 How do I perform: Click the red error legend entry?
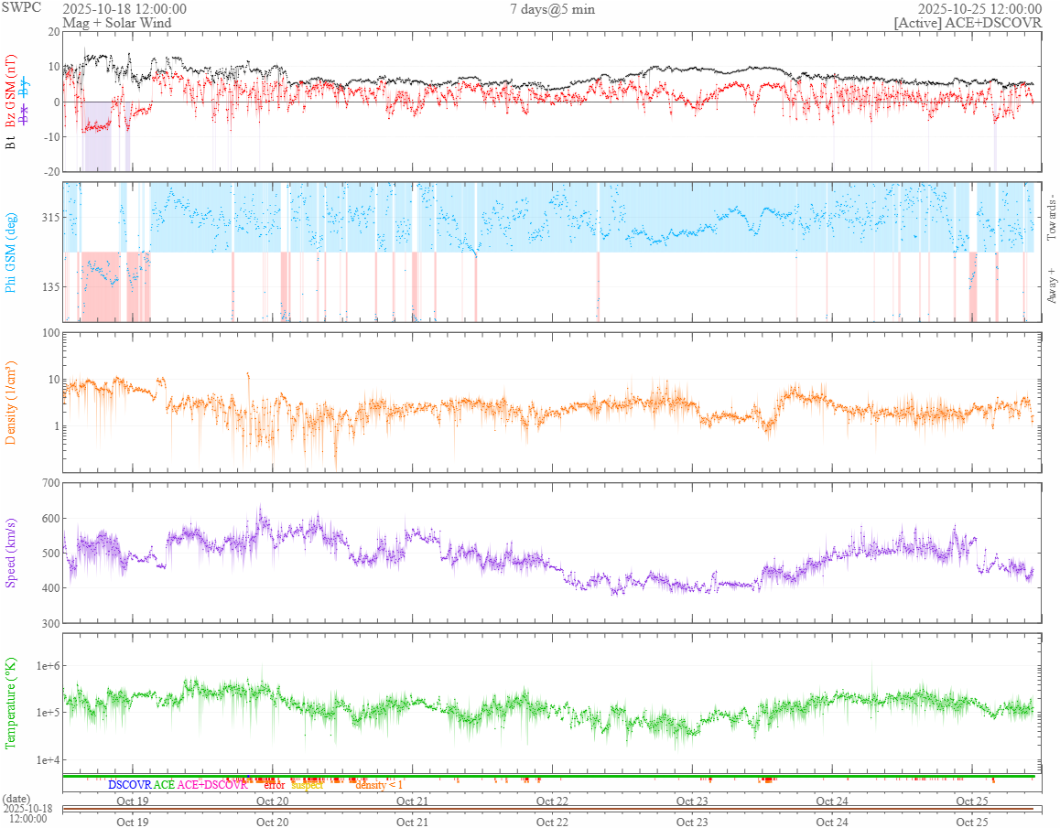pyautogui.click(x=275, y=785)
